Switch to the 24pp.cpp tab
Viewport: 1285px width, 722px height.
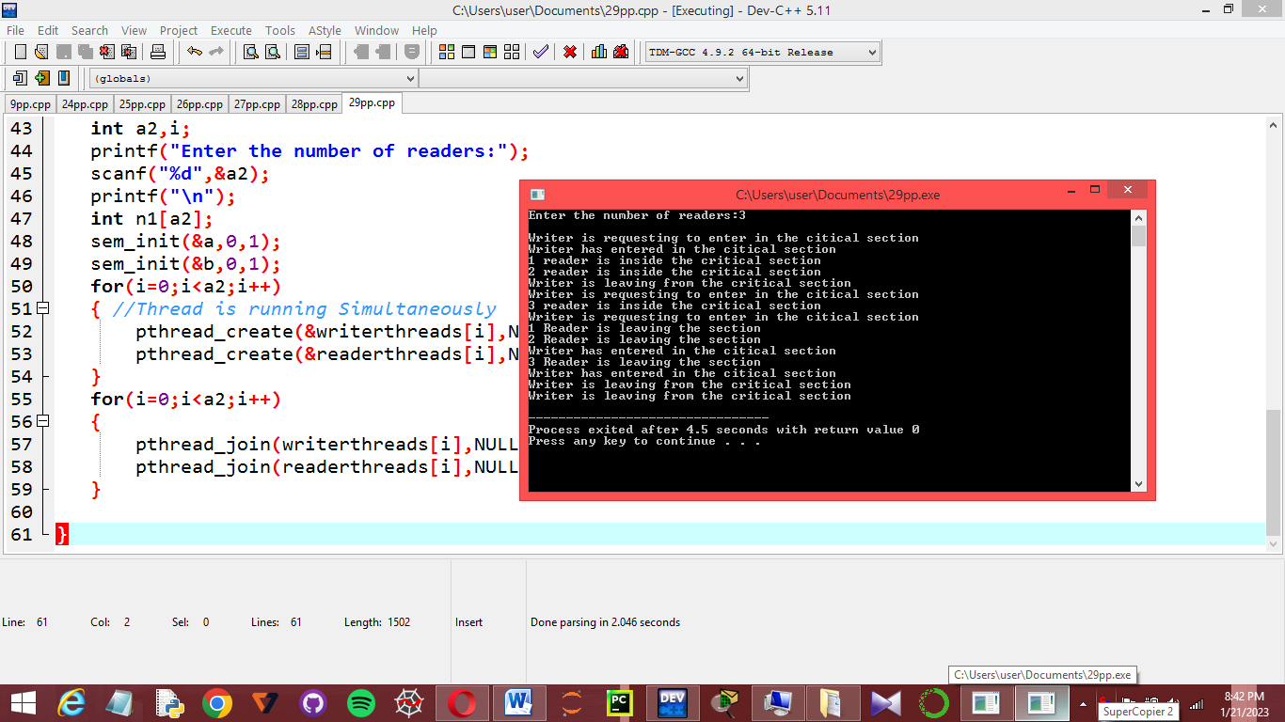click(85, 104)
